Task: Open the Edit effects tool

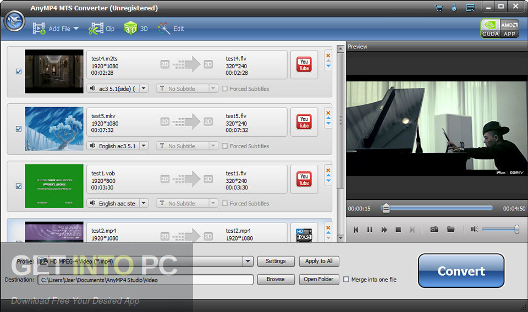Action: (x=170, y=29)
